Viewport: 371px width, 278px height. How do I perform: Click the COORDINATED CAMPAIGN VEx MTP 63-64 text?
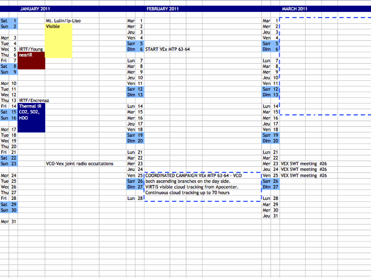pos(193,176)
